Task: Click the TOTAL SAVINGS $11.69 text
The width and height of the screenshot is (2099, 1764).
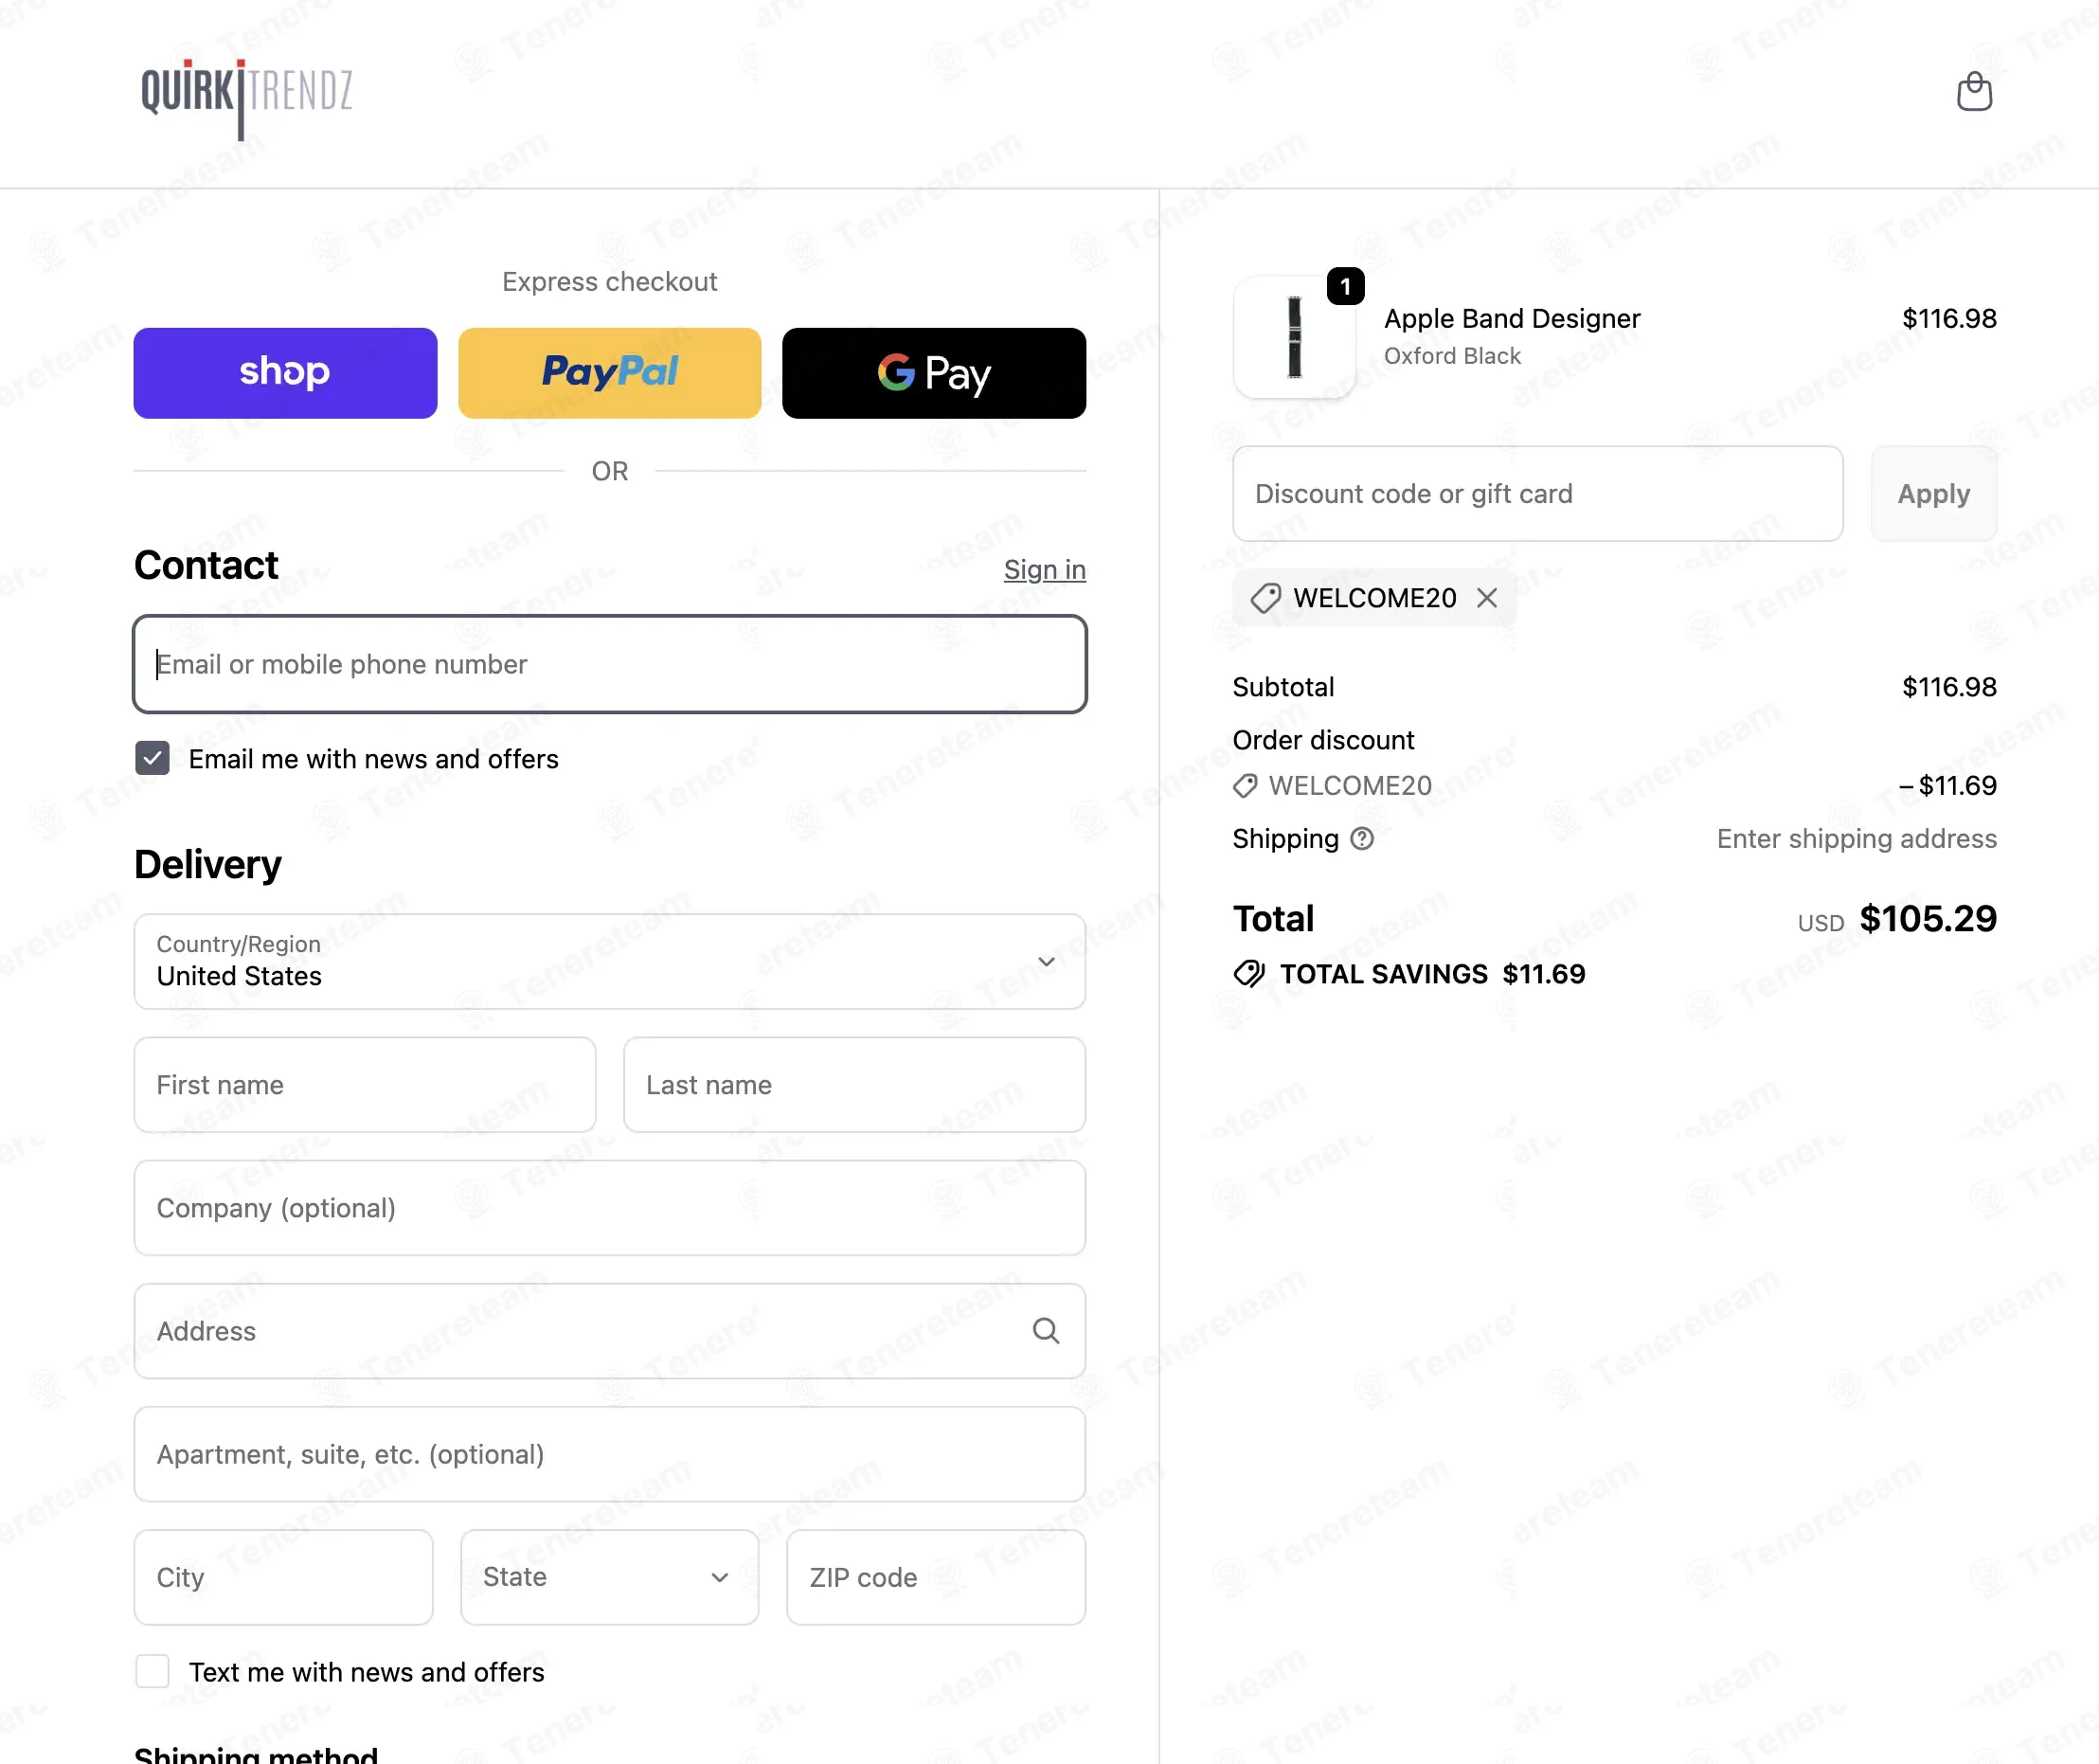Action: [1432, 974]
